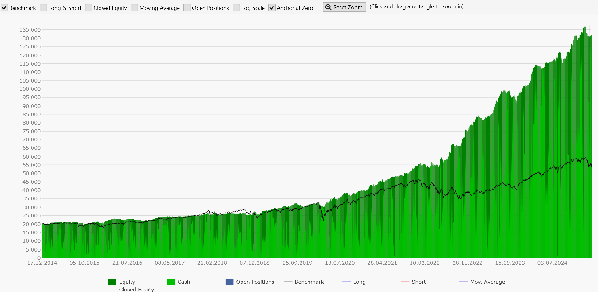Enable Log Scale checkbox

pyautogui.click(x=236, y=8)
